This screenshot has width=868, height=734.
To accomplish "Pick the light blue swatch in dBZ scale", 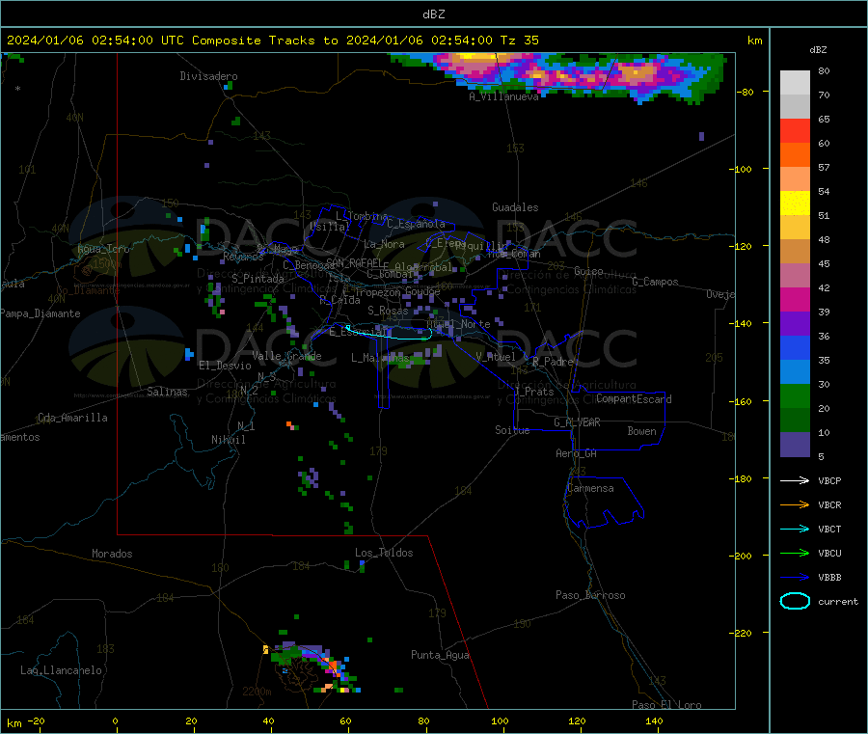I will click(x=795, y=372).
